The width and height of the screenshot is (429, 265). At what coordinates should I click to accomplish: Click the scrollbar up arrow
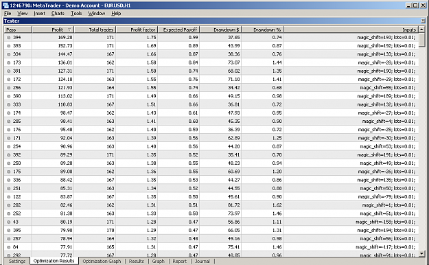pyautogui.click(x=421, y=30)
